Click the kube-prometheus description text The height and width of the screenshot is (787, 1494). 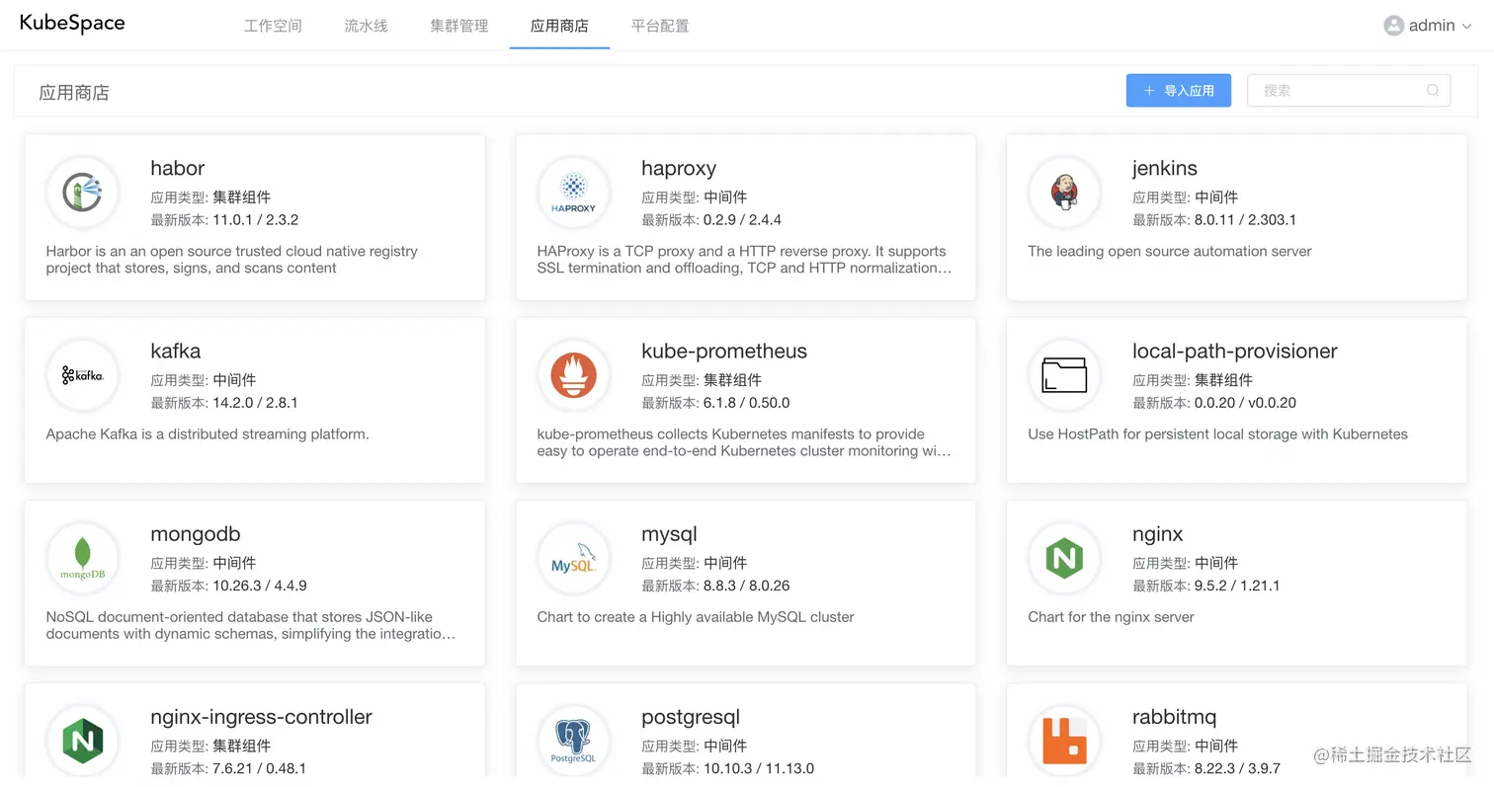click(744, 442)
